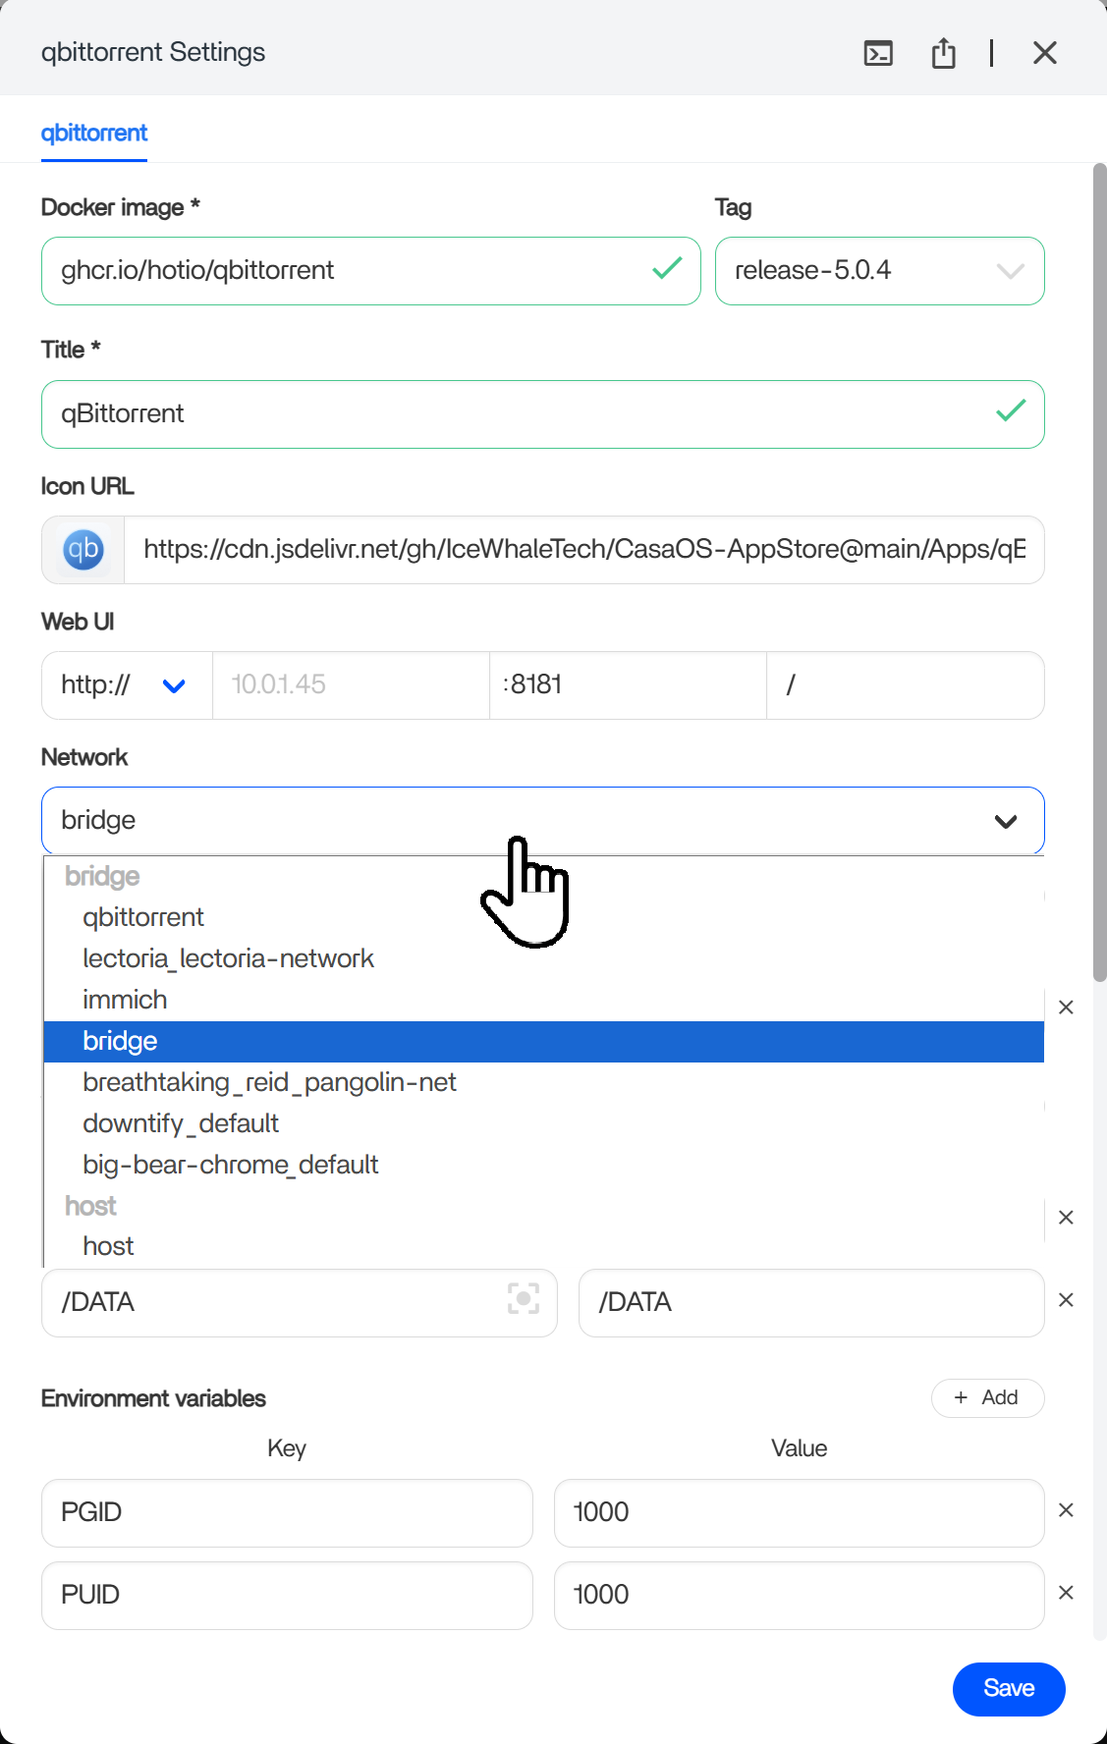
Task: Save the qbittorrent settings
Action: [1008, 1688]
